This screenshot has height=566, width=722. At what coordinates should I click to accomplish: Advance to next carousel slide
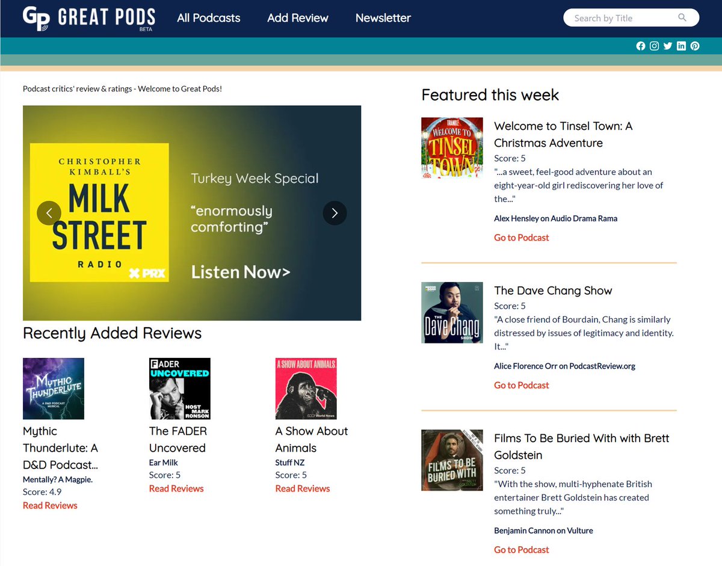tap(335, 213)
